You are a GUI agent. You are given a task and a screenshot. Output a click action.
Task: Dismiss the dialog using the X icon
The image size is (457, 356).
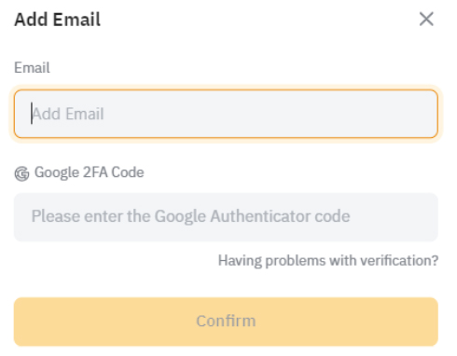coord(426,20)
